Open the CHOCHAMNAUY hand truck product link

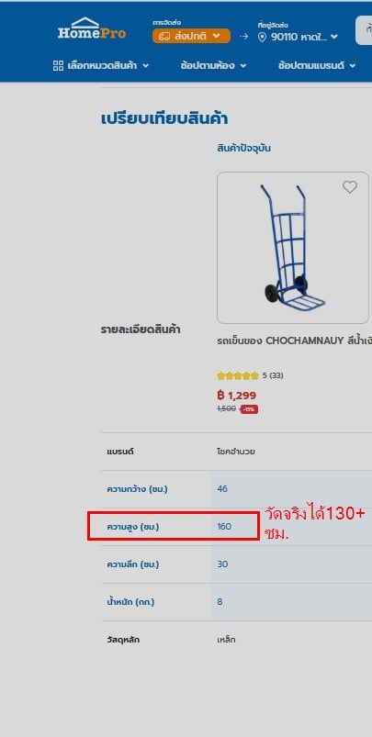295,341
